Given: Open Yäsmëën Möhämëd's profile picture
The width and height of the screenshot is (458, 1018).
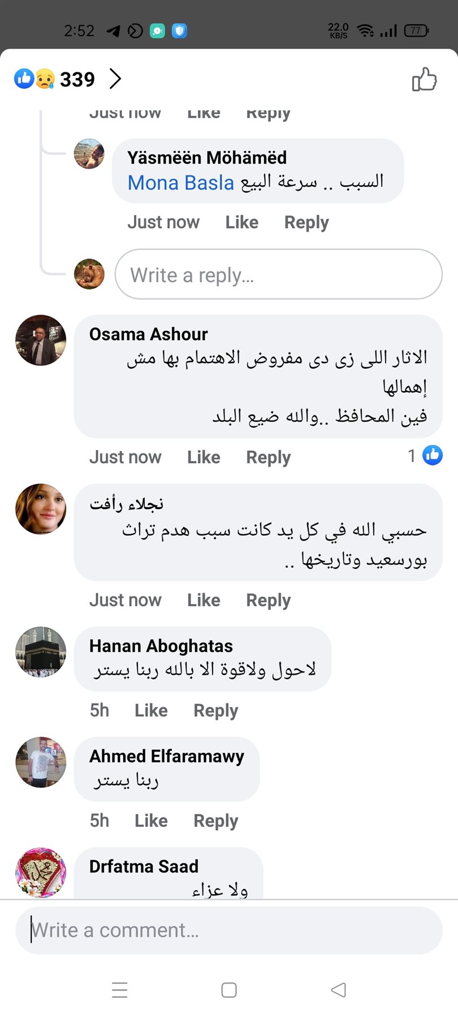Looking at the screenshot, I should [89, 154].
